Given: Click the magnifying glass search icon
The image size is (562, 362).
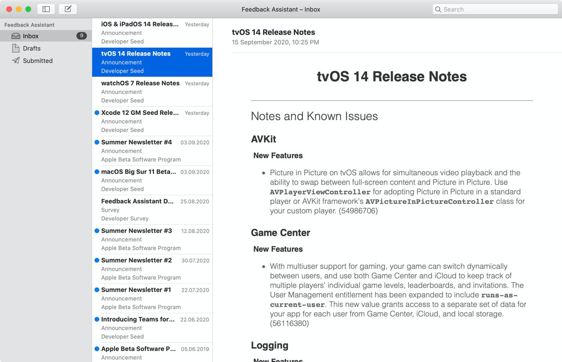Looking at the screenshot, I should click(x=438, y=9).
